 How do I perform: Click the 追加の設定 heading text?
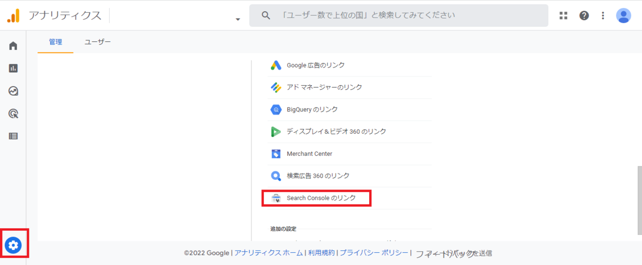click(283, 229)
